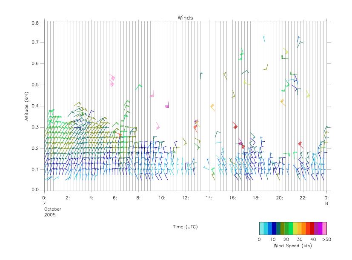The image size is (352, 260).
Task: Select the "4:" time tick label
Action: tap(92, 198)
